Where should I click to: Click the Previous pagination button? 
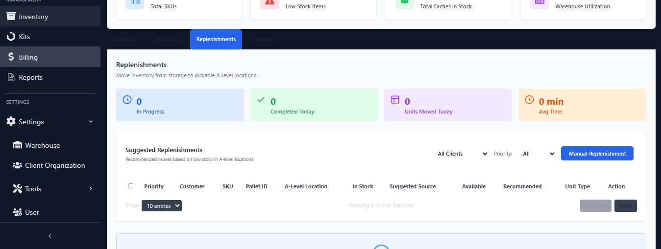[x=596, y=205]
